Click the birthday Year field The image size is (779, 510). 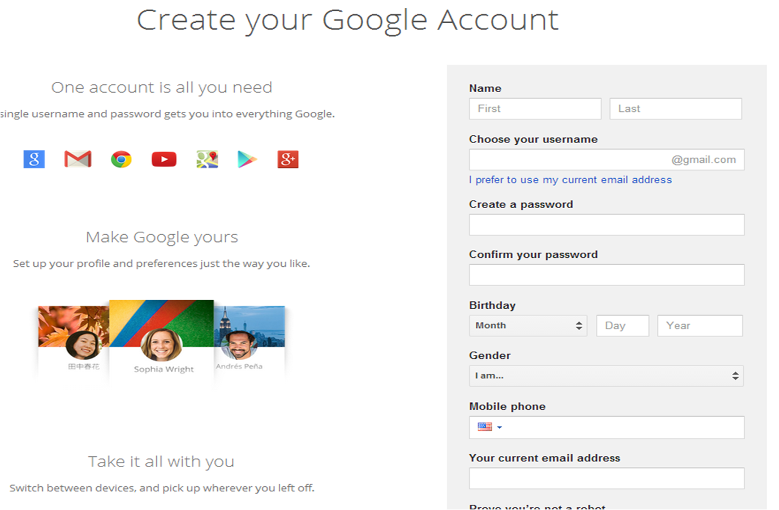(700, 326)
